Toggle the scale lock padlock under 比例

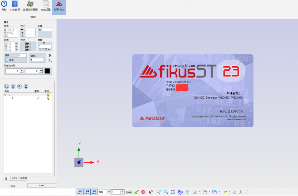(6, 46)
